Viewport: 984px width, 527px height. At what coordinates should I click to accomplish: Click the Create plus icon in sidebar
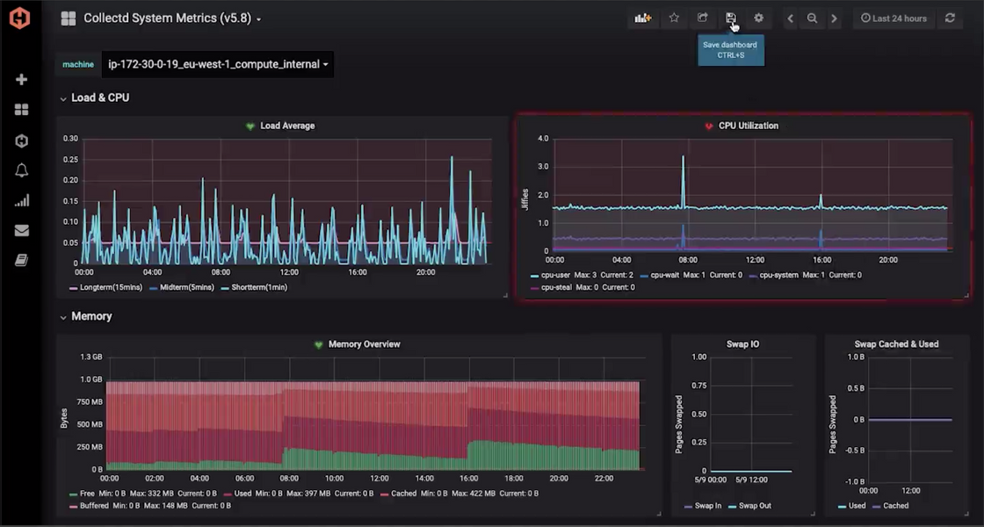tap(21, 80)
